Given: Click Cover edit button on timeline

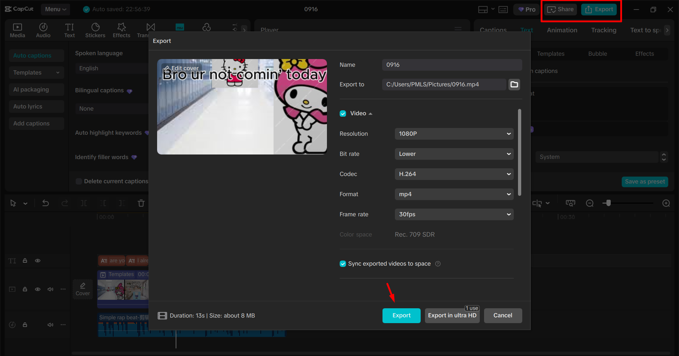Looking at the screenshot, I should point(83,289).
